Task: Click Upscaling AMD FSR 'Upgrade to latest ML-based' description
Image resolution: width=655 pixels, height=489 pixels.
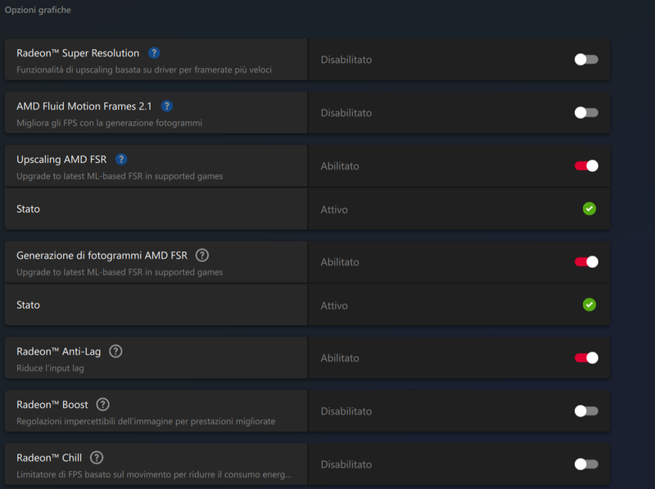Action: coord(120,176)
